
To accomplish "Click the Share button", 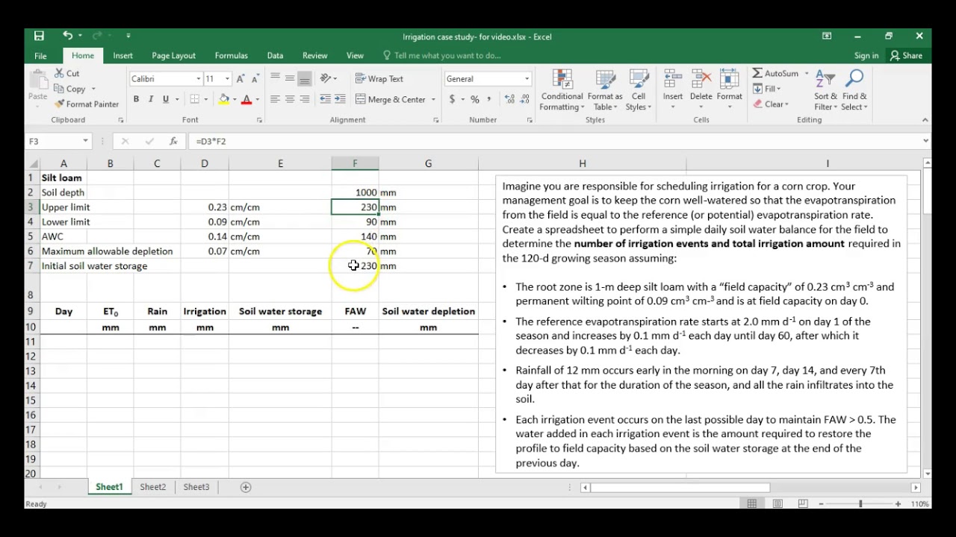I will (906, 56).
